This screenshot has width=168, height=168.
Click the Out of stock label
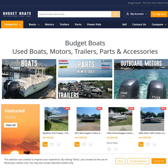(x=112, y=143)
